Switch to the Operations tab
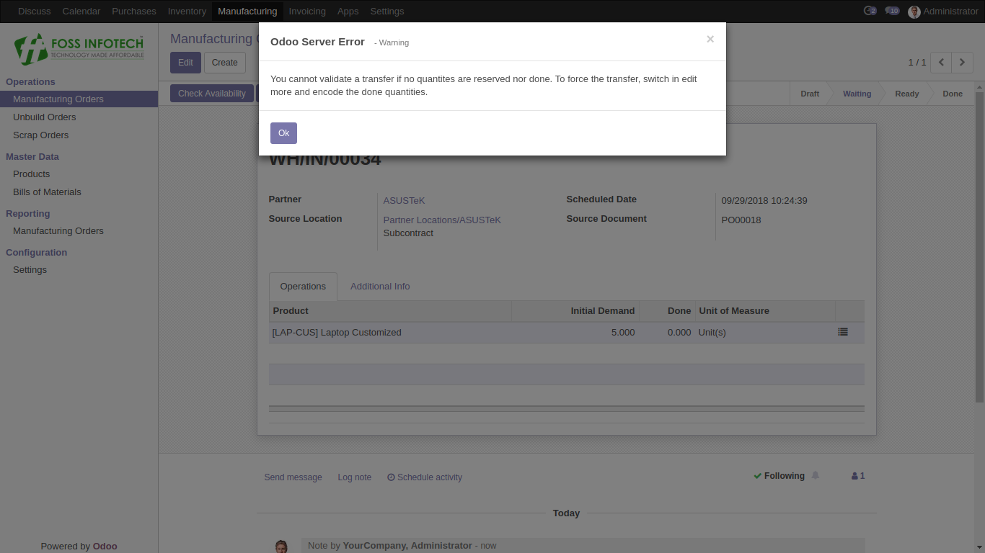 (x=303, y=287)
